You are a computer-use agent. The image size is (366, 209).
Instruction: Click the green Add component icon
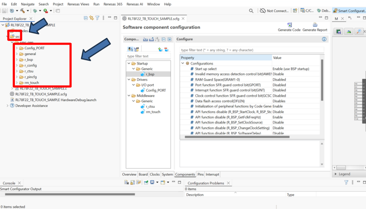point(160,50)
